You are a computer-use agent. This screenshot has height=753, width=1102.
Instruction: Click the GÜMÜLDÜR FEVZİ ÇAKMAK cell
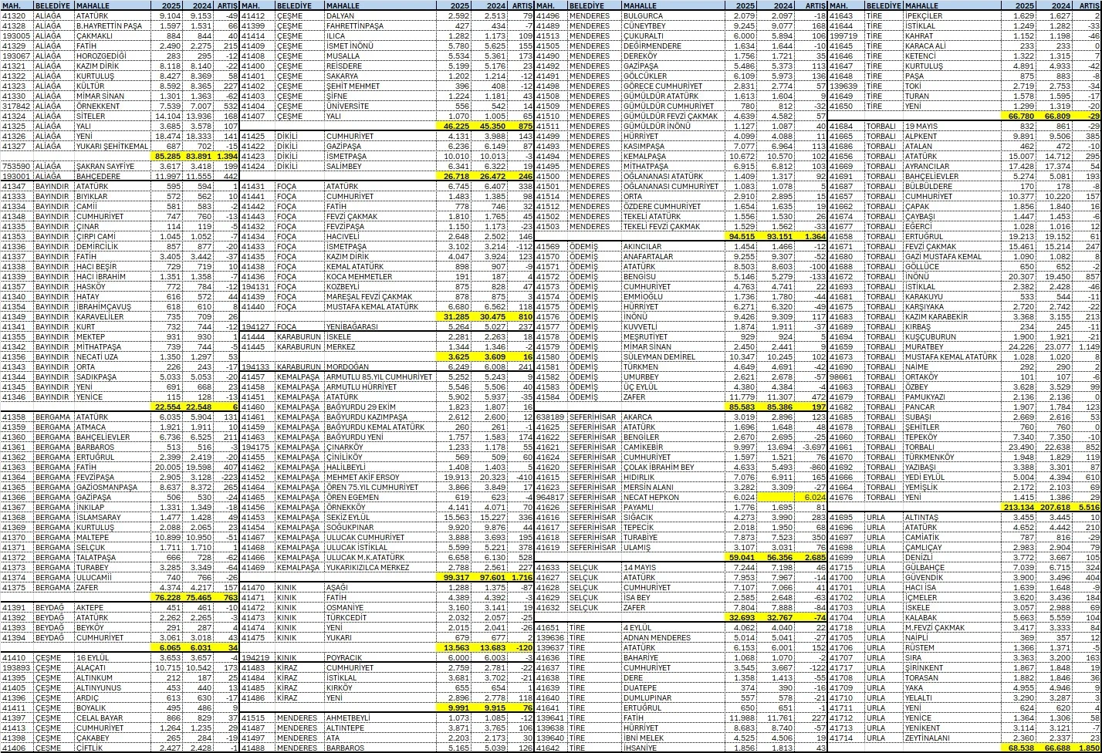[x=670, y=116]
